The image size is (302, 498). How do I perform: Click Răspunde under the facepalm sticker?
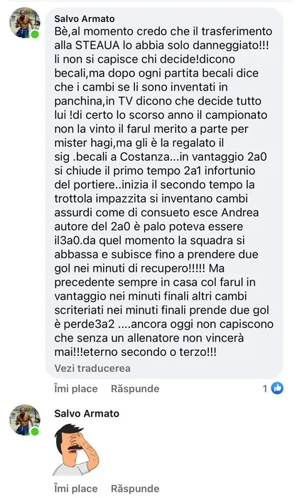point(135,489)
